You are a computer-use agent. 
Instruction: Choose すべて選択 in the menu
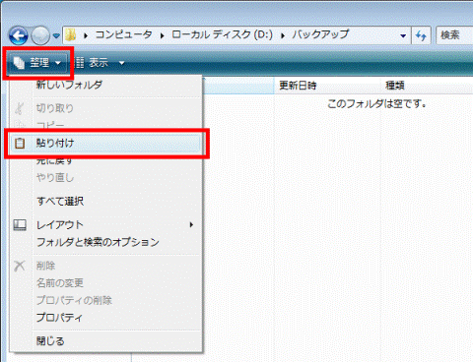coord(105,201)
